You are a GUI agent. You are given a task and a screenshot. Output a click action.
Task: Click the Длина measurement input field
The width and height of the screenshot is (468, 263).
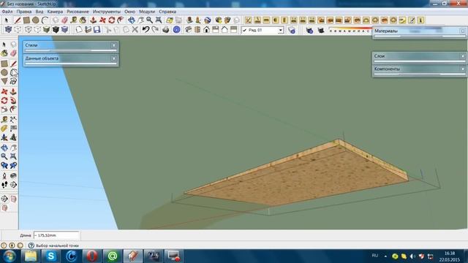56,235
